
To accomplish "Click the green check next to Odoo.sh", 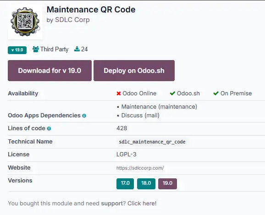I will 172,94.
